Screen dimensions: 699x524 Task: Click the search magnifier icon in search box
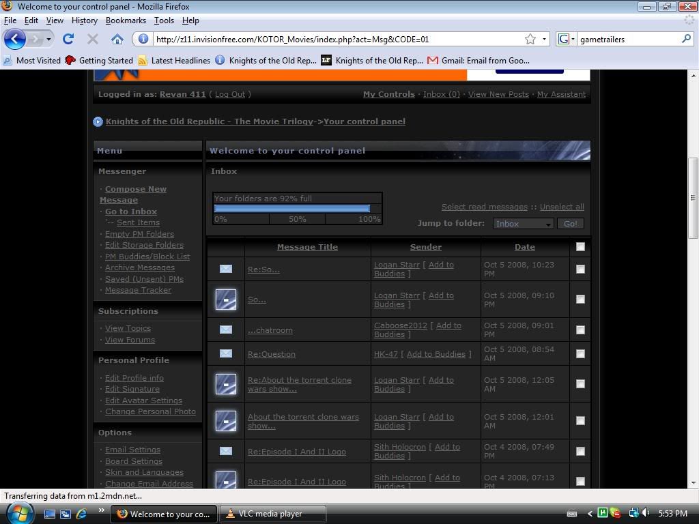[686, 39]
